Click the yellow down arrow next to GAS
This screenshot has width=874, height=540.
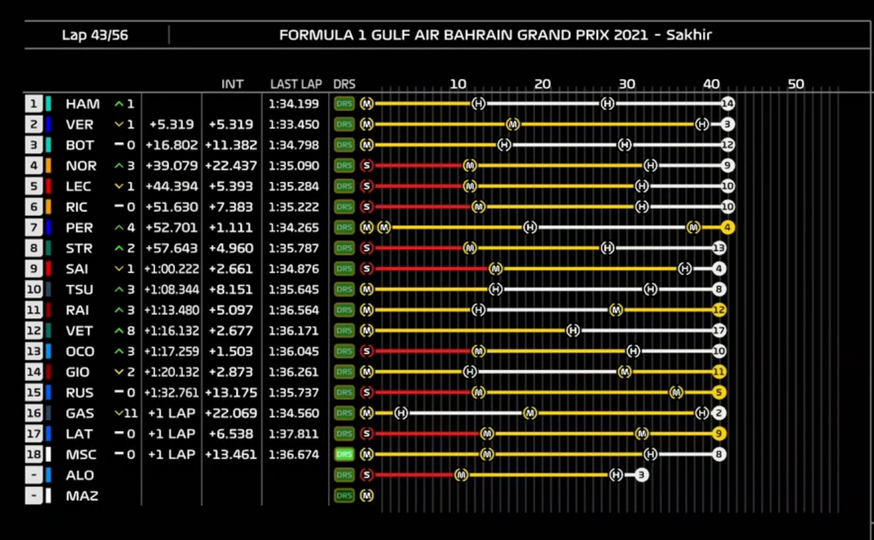pyautogui.click(x=119, y=413)
